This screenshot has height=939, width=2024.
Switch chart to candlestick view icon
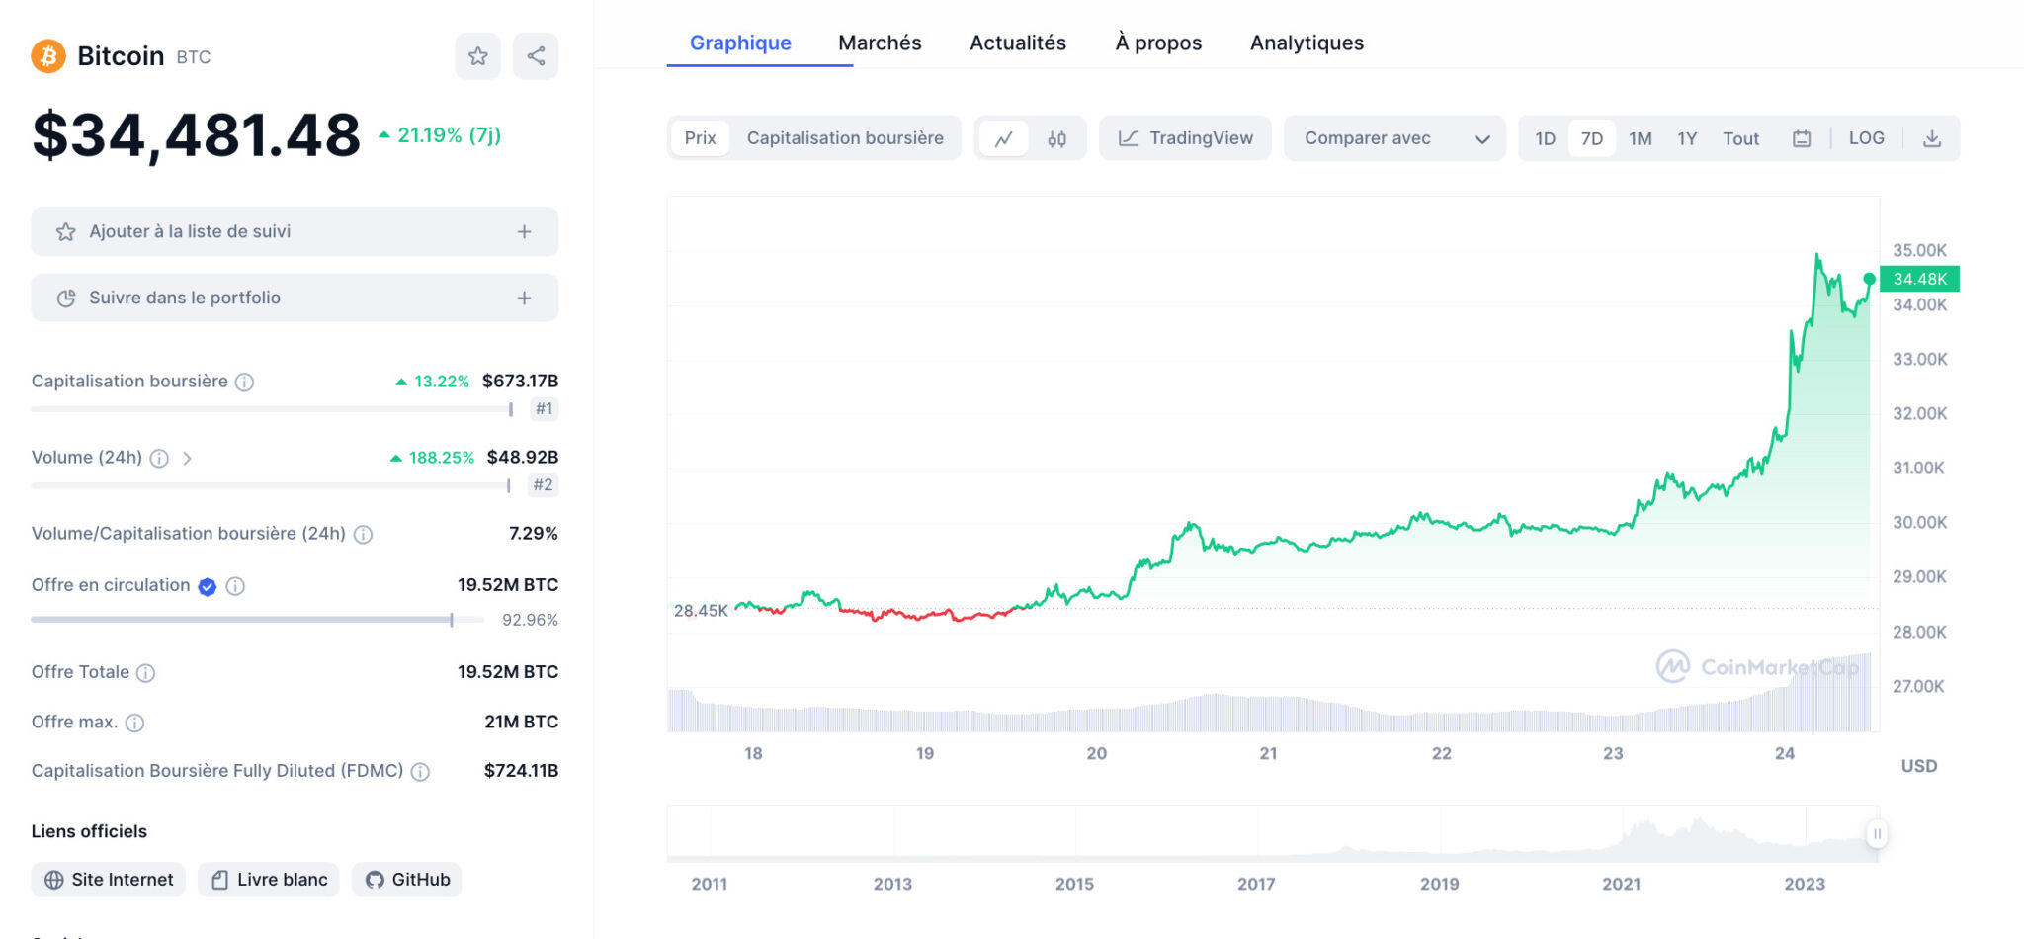(x=1056, y=138)
